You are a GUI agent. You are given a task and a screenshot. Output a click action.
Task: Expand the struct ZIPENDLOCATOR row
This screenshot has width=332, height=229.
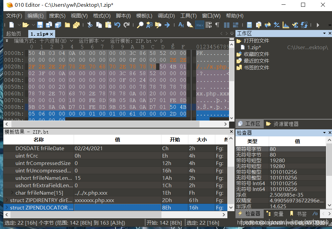(x=7, y=207)
